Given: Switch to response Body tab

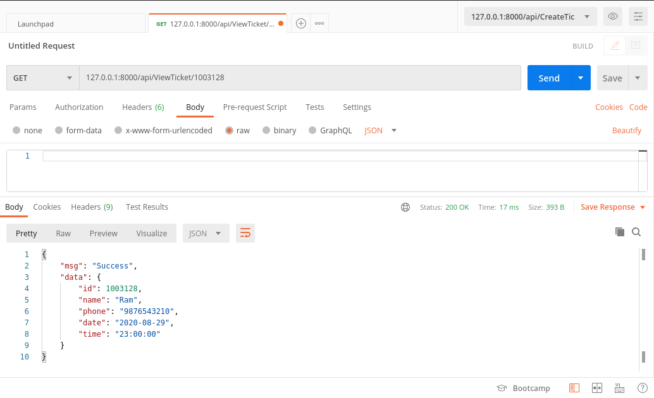Looking at the screenshot, I should 14,207.
